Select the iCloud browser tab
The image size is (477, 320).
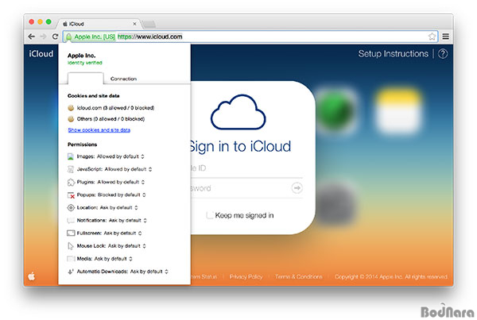(97, 24)
